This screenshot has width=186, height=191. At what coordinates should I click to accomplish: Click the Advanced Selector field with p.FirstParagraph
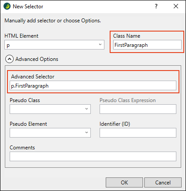93,85
